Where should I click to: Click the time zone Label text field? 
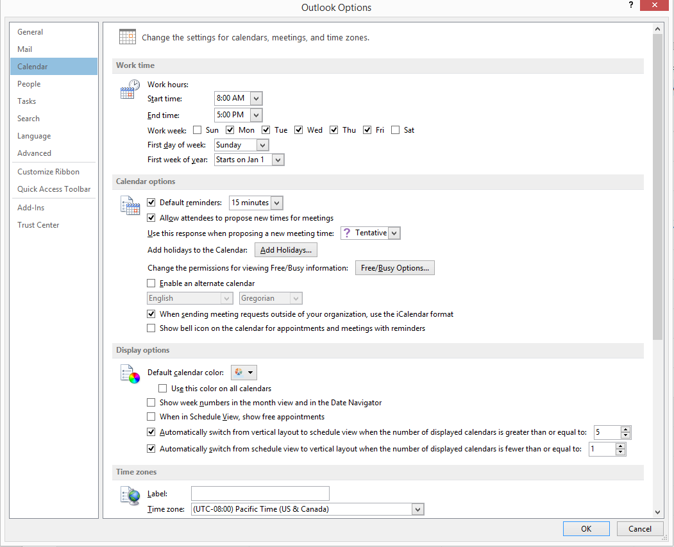(x=260, y=493)
